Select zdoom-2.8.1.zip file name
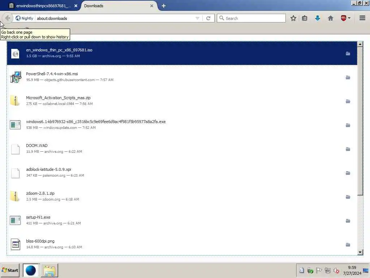The width and height of the screenshot is (370, 278). (40, 193)
